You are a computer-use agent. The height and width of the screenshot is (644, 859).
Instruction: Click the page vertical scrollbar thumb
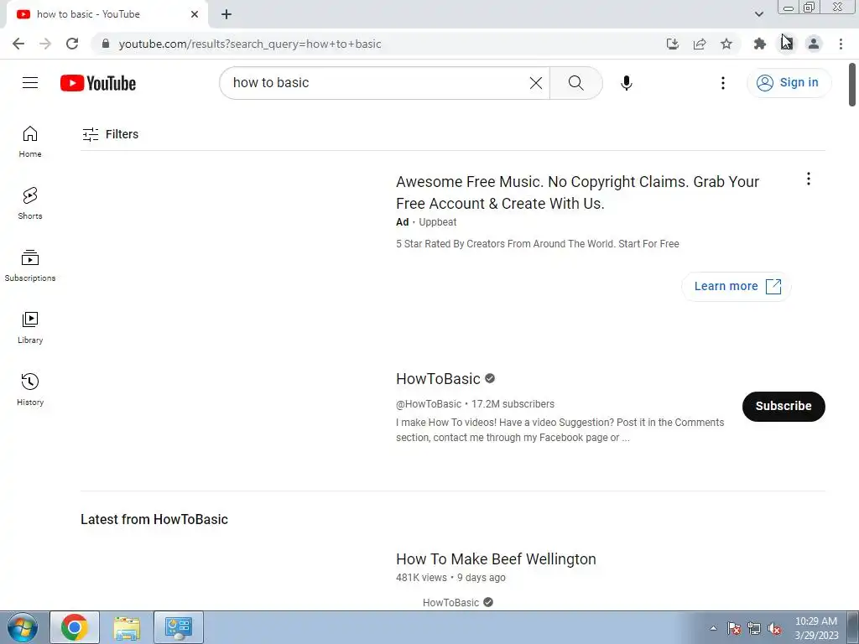click(x=852, y=85)
